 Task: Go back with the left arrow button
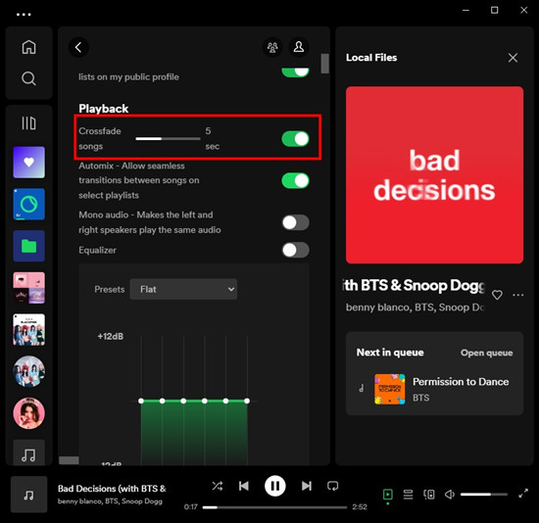pos(78,47)
